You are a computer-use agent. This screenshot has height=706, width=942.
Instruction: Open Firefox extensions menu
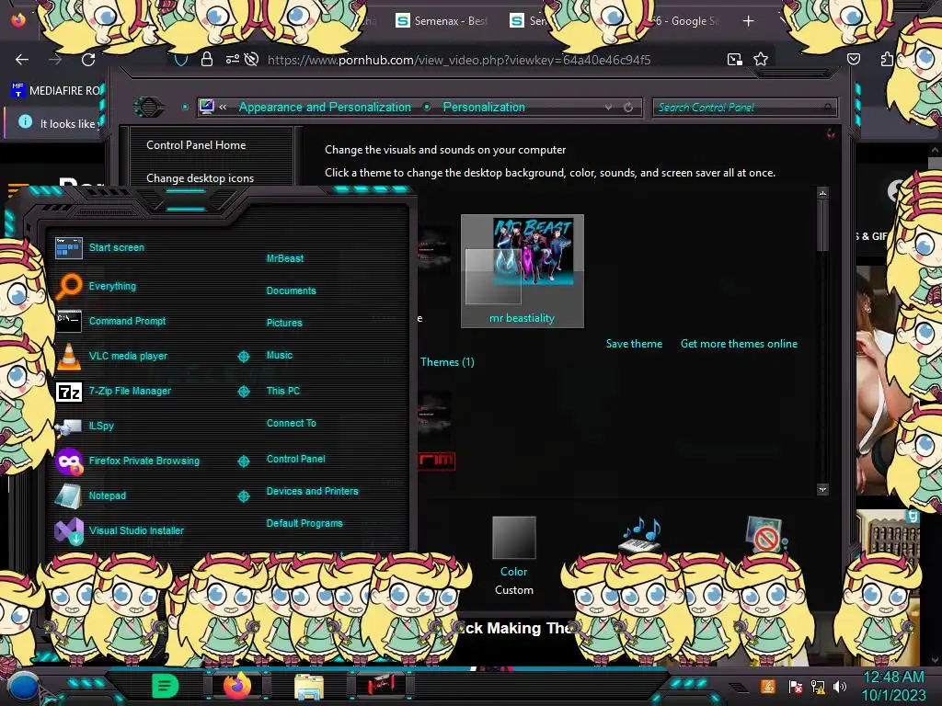(x=888, y=59)
